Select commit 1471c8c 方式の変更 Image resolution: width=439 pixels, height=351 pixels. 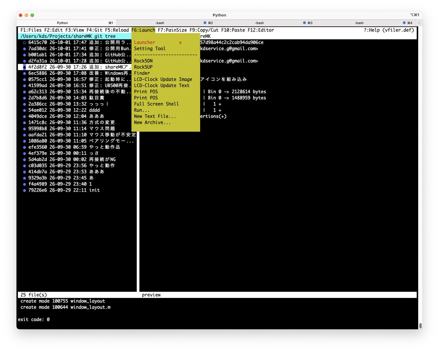tap(77, 122)
